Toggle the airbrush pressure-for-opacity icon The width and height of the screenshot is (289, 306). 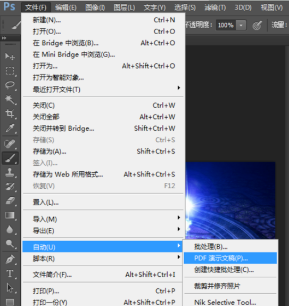pyautogui.click(x=257, y=26)
